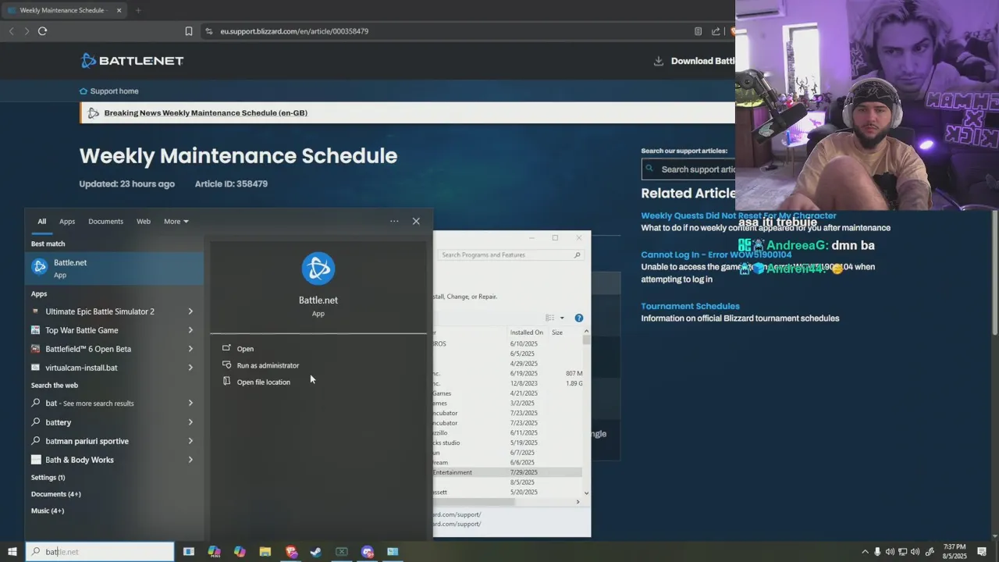Open 'Weekly Quests Did Not Reset' article
The width and height of the screenshot is (999, 562).
pyautogui.click(x=738, y=215)
